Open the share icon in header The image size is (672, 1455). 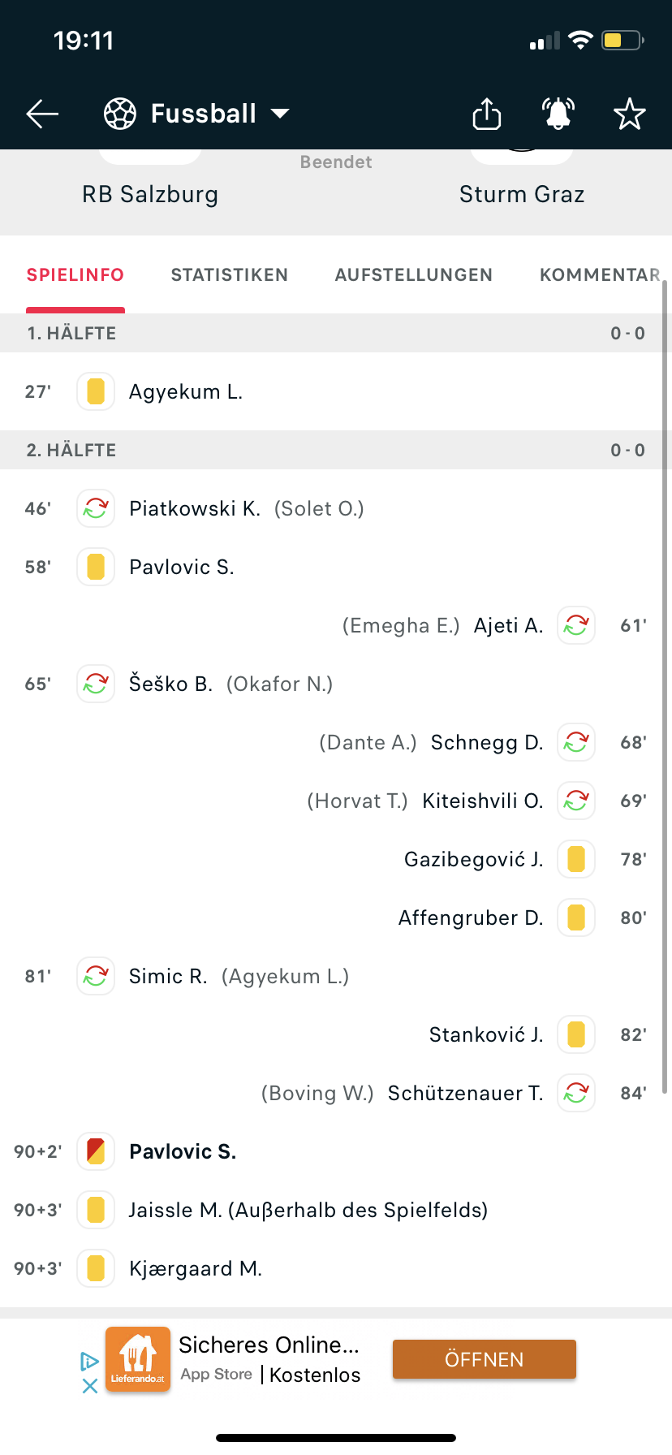(x=487, y=114)
